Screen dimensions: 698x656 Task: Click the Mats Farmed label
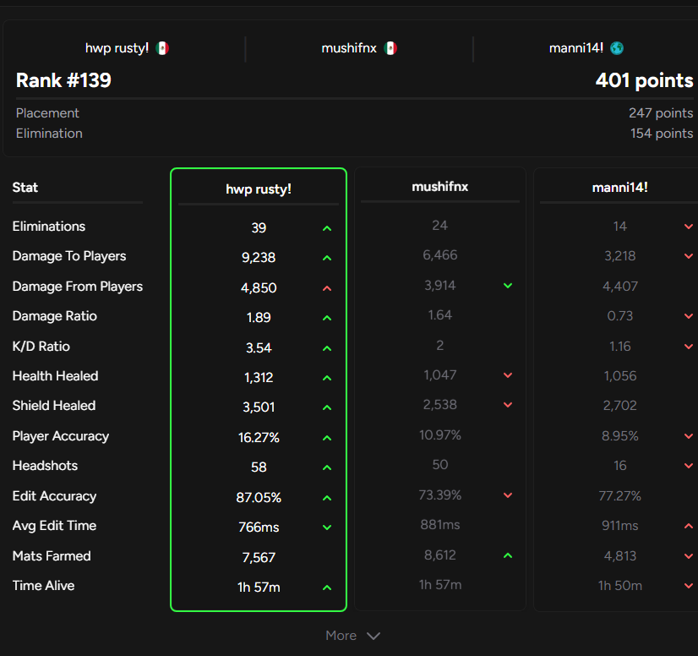tap(52, 556)
